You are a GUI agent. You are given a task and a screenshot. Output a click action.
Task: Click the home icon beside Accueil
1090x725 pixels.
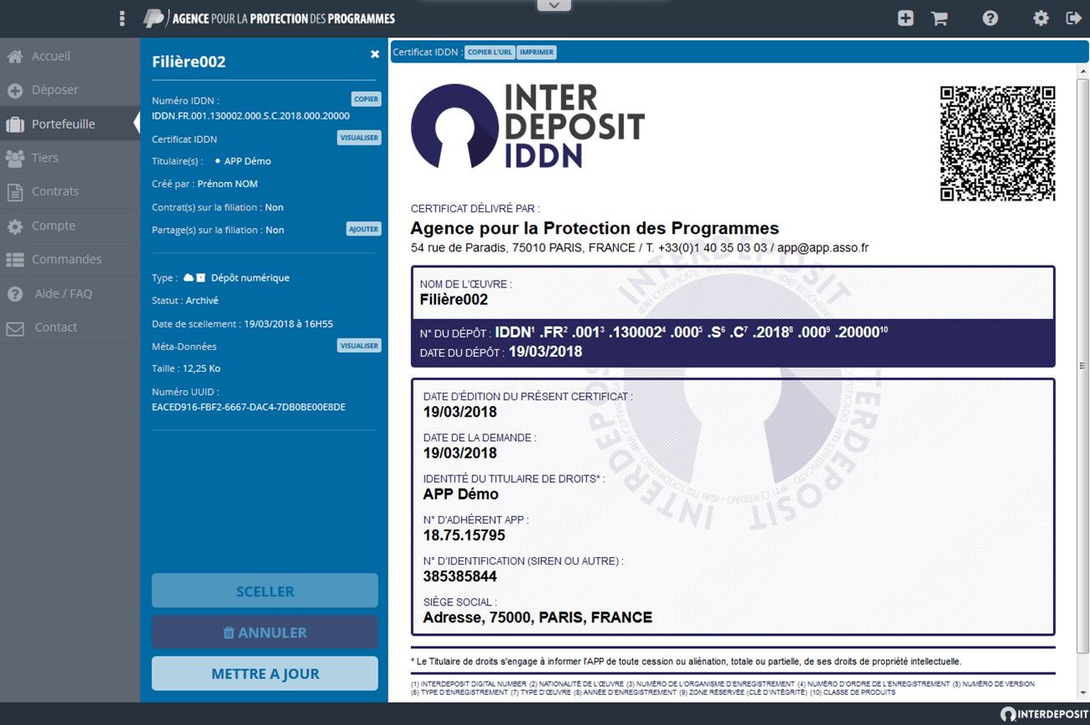coord(15,57)
